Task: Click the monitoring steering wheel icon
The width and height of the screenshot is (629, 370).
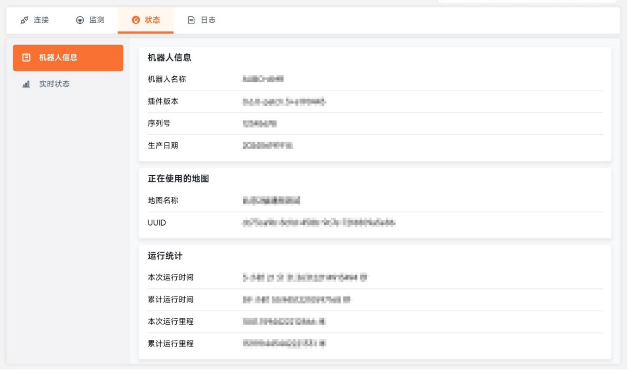Action: click(x=80, y=20)
